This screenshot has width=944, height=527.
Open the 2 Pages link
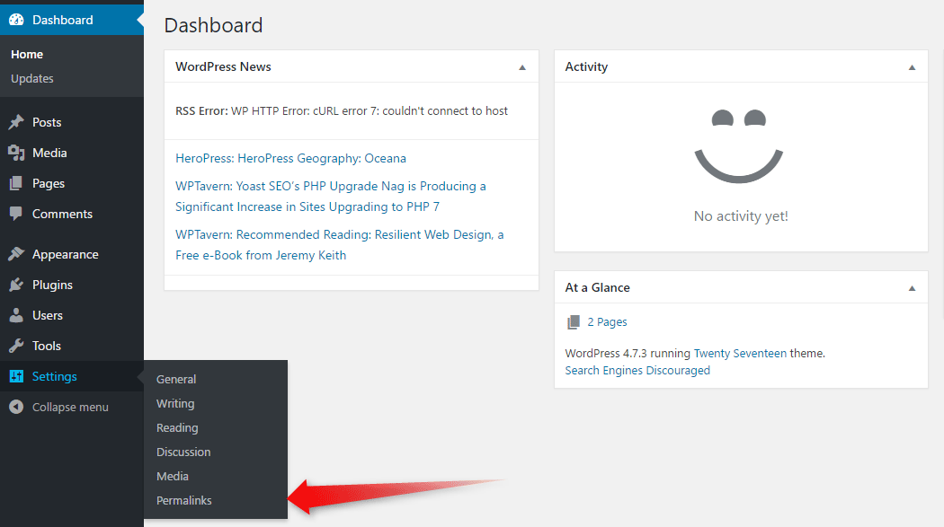coord(607,321)
